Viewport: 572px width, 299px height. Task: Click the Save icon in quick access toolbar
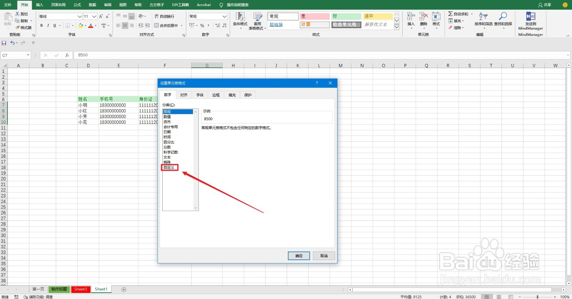click(4, 43)
